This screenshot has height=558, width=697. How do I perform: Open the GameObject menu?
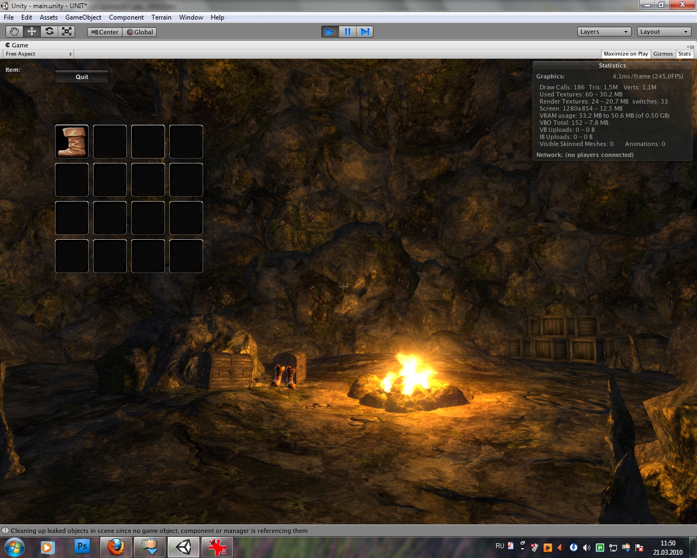pyautogui.click(x=83, y=17)
